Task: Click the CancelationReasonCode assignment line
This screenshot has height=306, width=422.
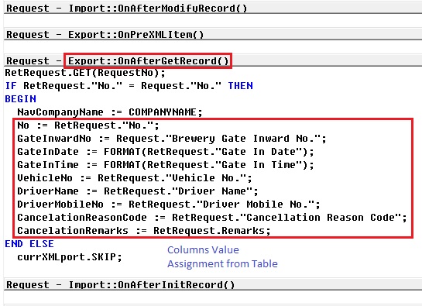Action: click(x=212, y=218)
